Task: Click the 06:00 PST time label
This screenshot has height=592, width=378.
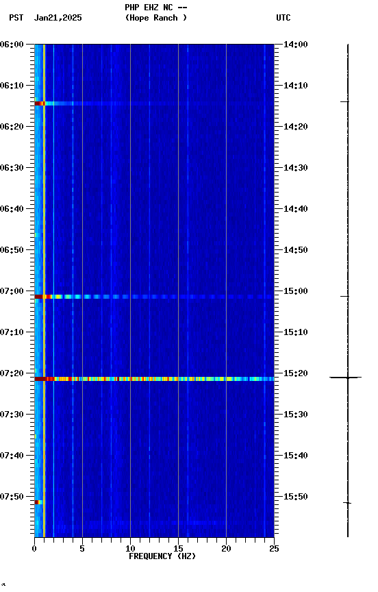Action: 12,45
